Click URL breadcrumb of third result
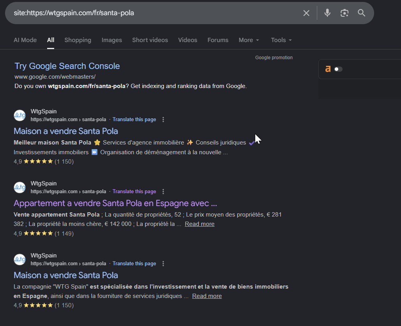The image size is (401, 326). coord(68,264)
